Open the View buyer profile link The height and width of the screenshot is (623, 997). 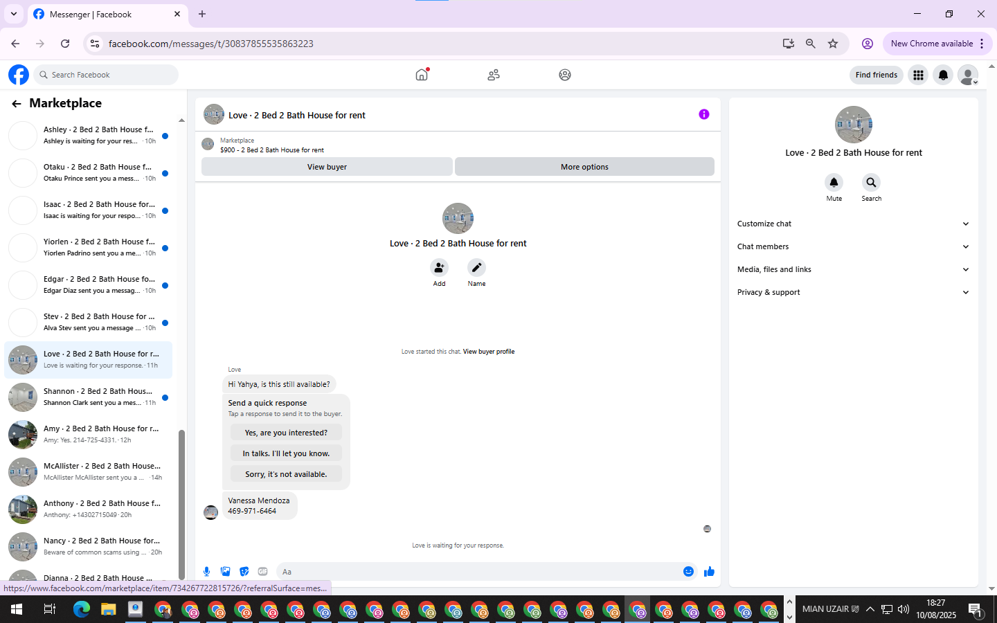[489, 352]
